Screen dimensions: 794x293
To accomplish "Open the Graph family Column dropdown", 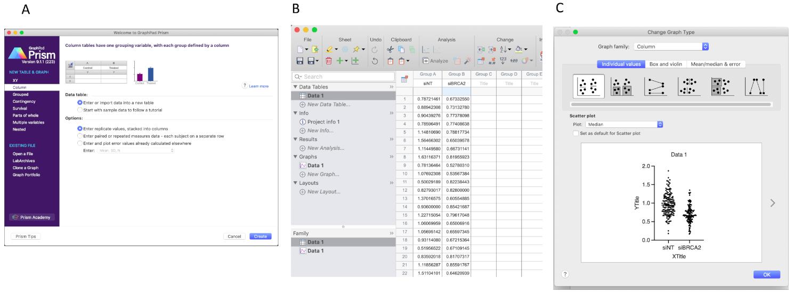I will [x=671, y=46].
